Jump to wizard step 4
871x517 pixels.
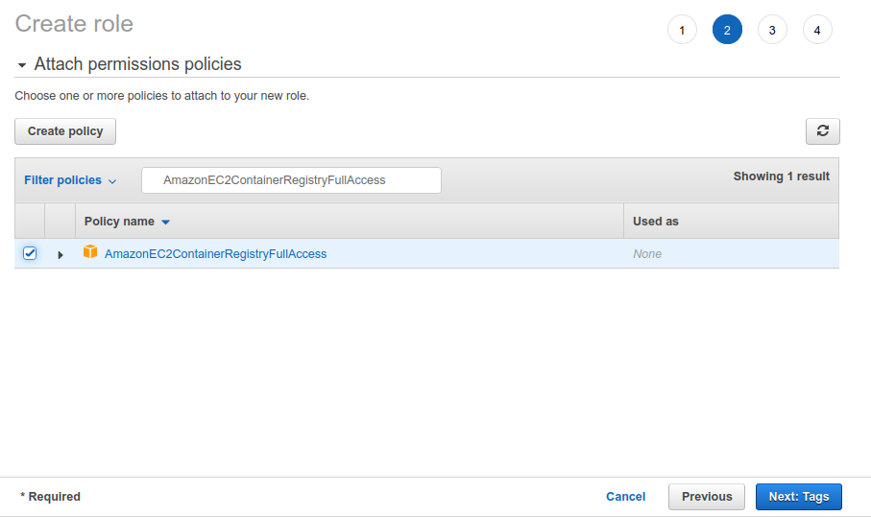pos(817,30)
